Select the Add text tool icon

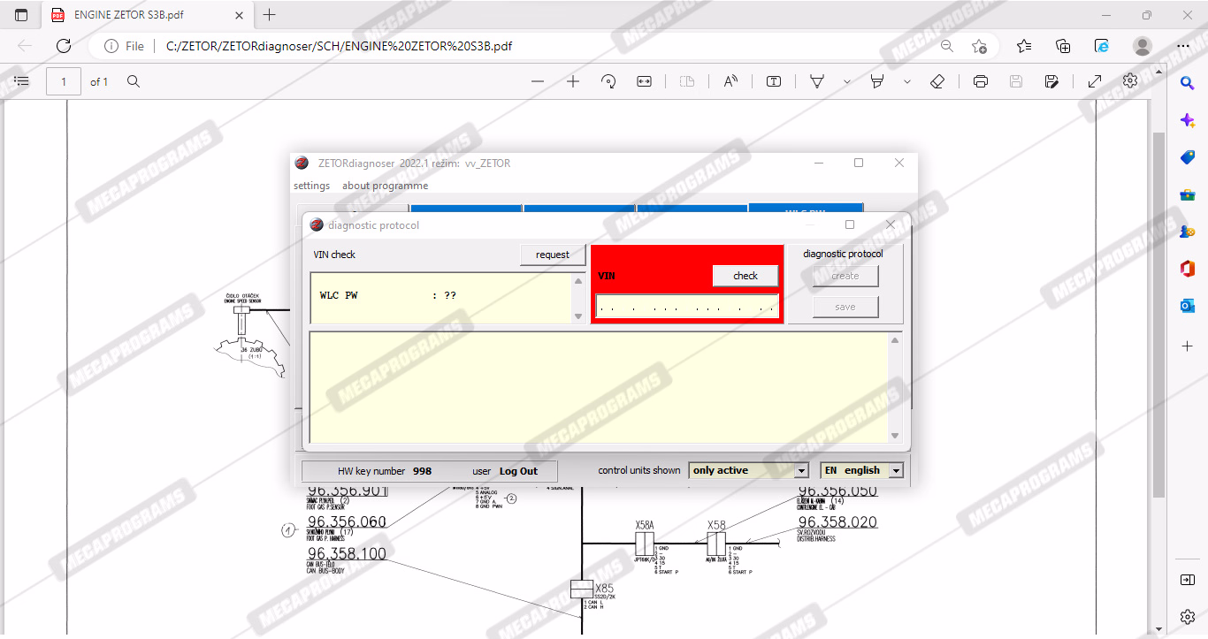click(774, 81)
